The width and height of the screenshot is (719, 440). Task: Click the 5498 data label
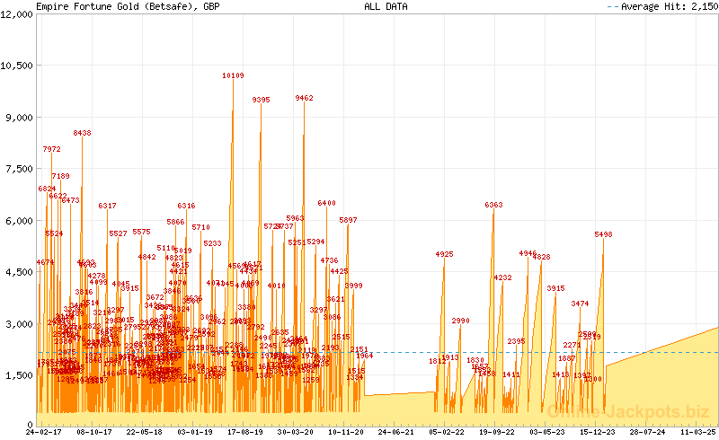pyautogui.click(x=603, y=234)
